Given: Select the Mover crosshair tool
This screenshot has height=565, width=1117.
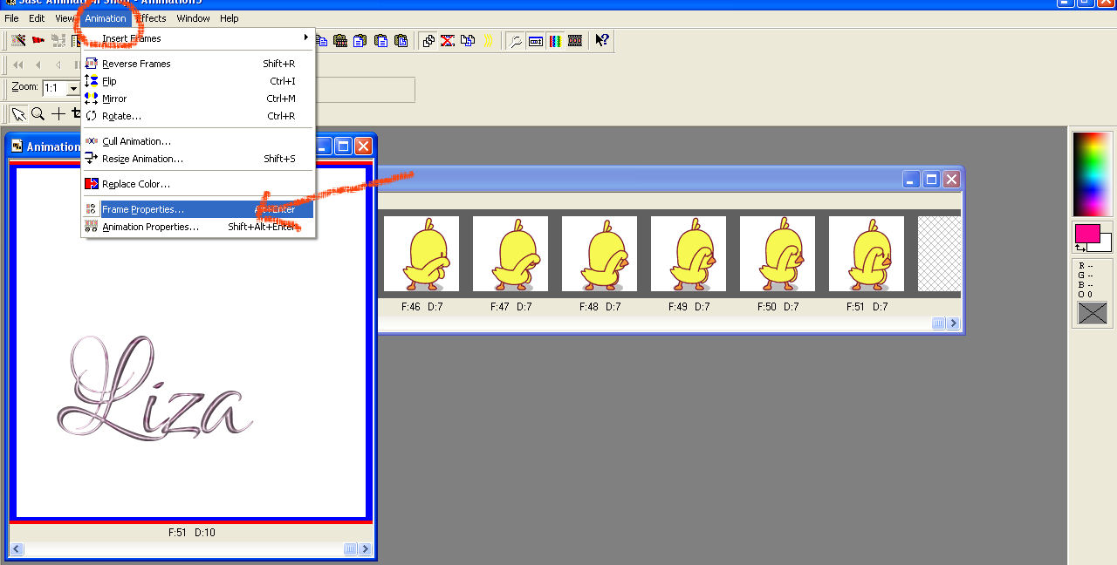Looking at the screenshot, I should click(58, 113).
